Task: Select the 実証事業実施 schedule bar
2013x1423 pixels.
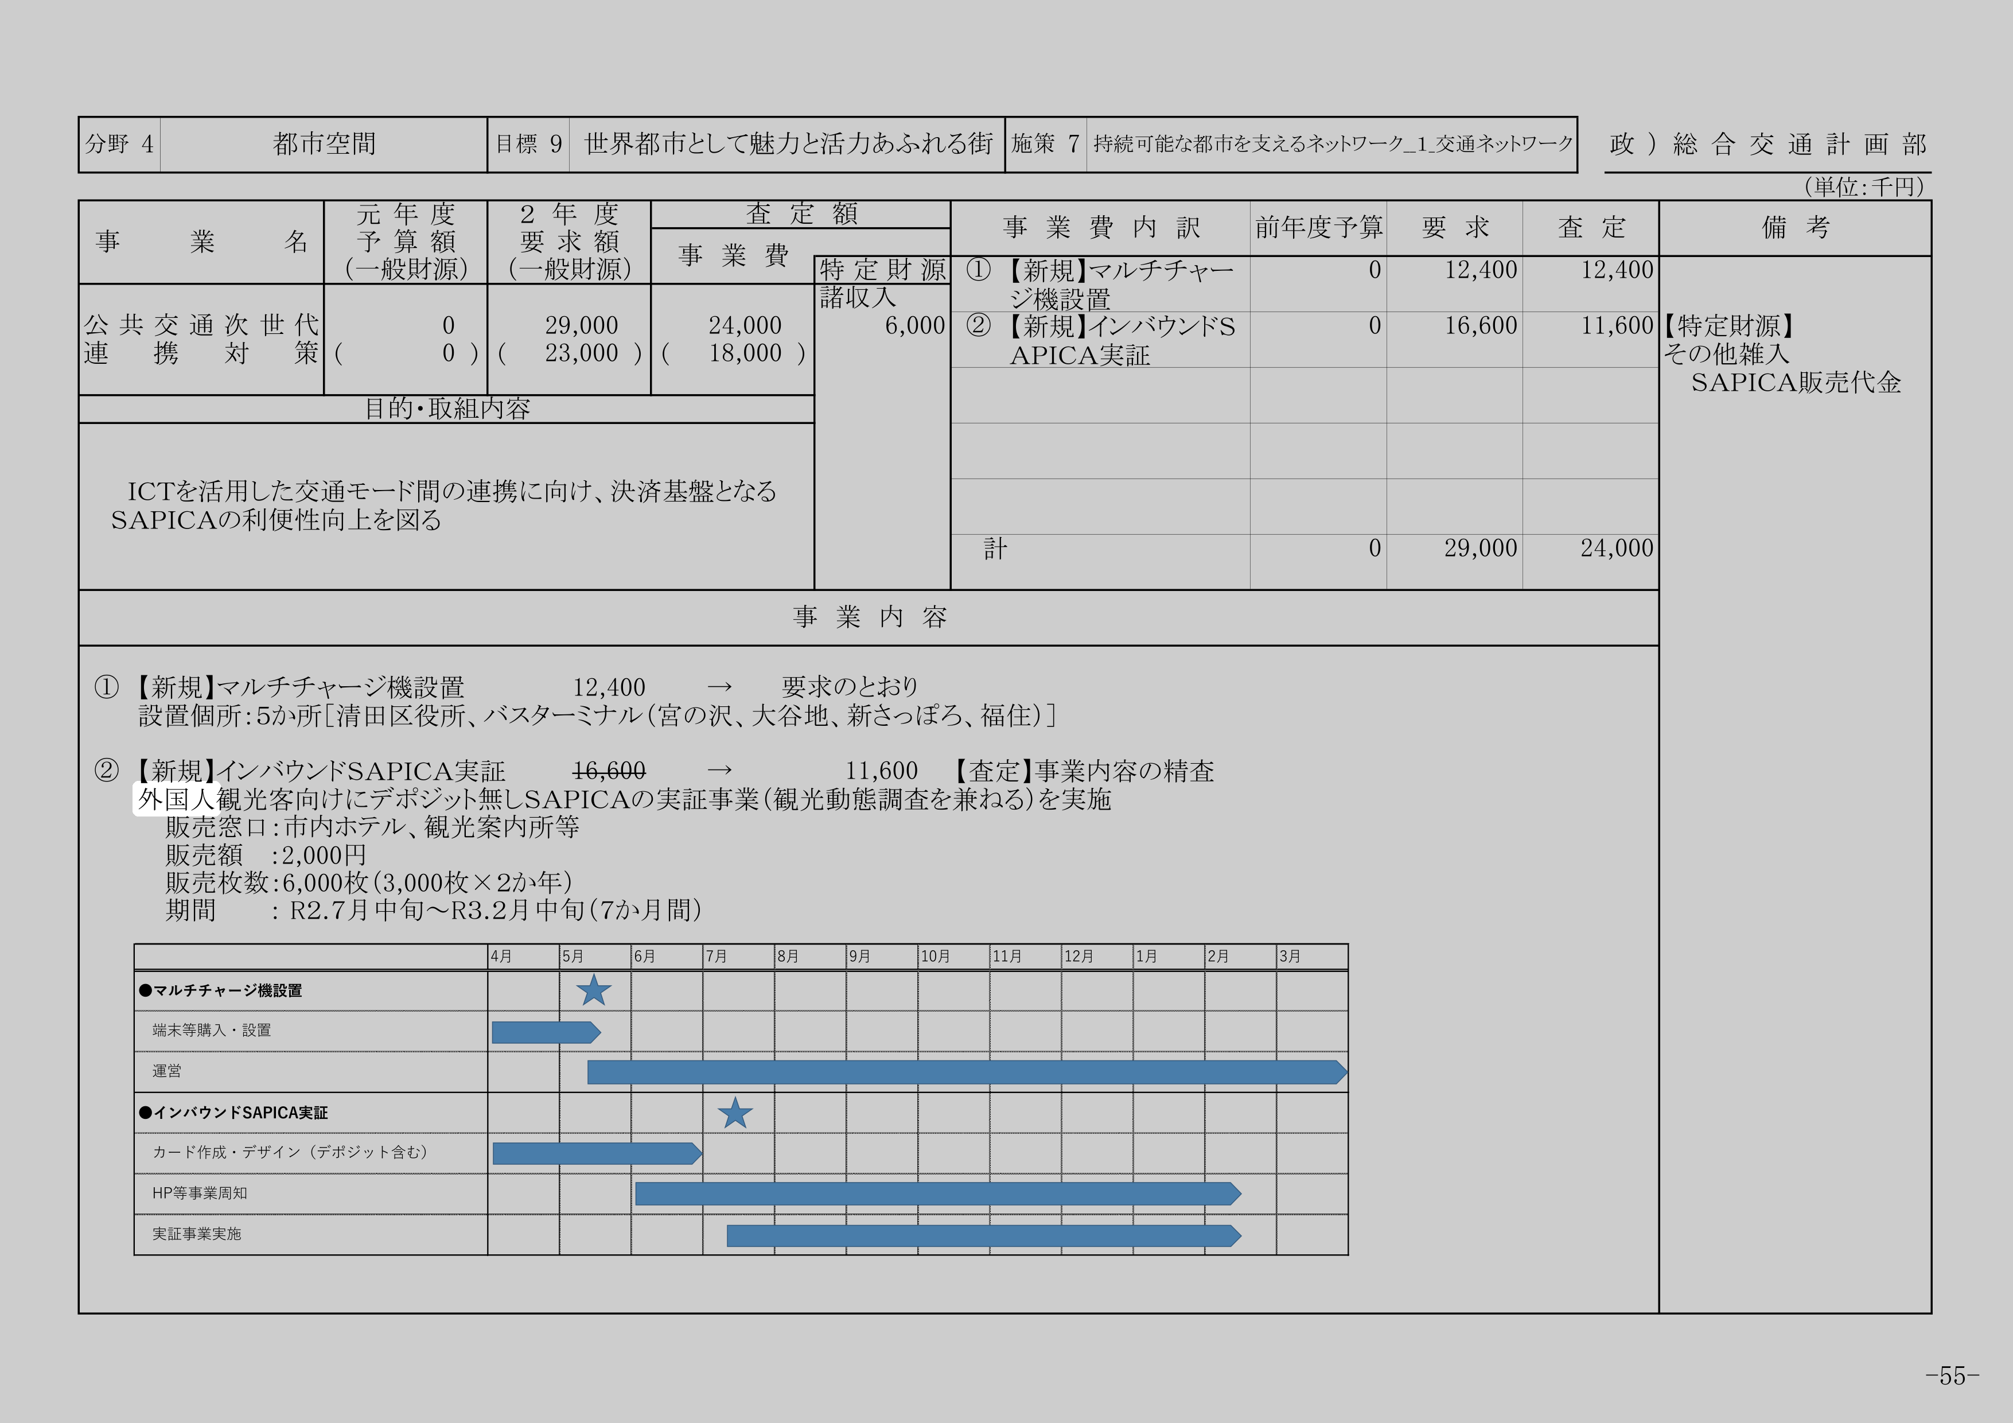Action: click(984, 1235)
